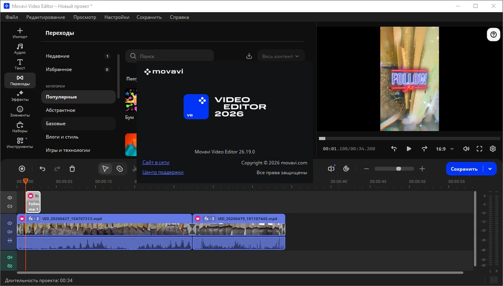Image resolution: width=503 pixels, height=286 pixels.
Task: Play the preview video
Action: click(409, 148)
